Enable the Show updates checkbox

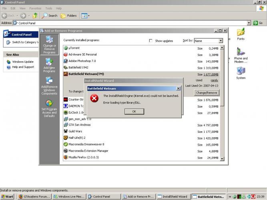[151, 41]
